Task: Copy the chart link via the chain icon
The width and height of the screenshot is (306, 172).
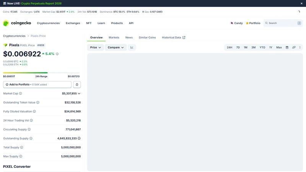Action: pos(294,47)
